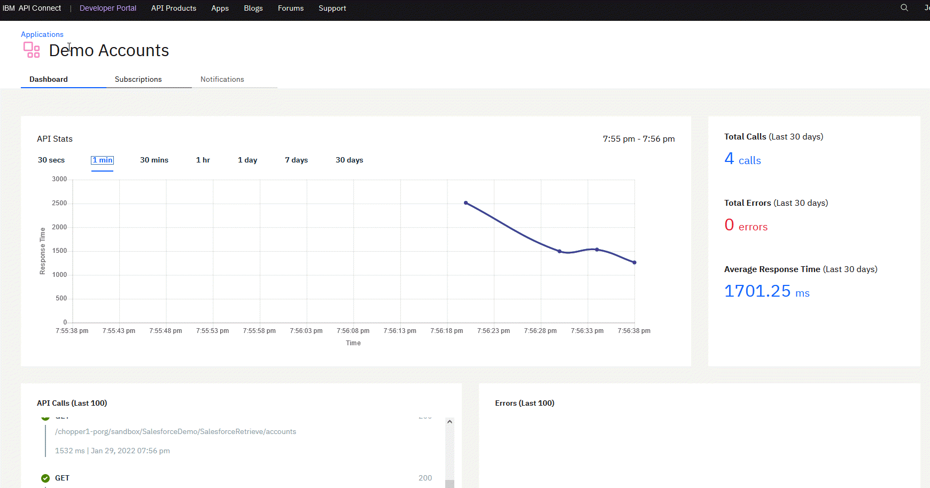Viewport: 930px width, 488px height.
Task: Switch chart to 30 mins range
Action: click(x=154, y=160)
